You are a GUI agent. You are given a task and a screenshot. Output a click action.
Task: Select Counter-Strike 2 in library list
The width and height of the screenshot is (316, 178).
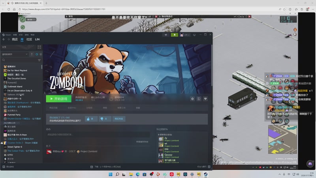(21, 143)
